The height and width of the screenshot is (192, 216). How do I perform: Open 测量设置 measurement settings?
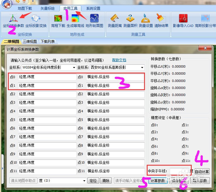(146, 21)
